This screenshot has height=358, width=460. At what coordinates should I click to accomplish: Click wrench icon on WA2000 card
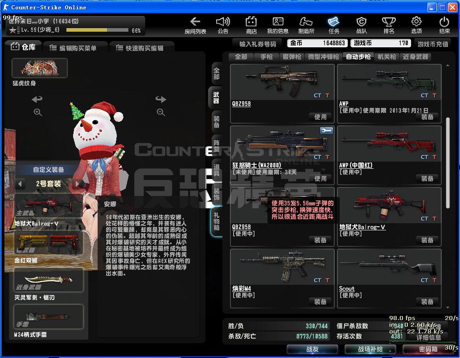(x=326, y=130)
